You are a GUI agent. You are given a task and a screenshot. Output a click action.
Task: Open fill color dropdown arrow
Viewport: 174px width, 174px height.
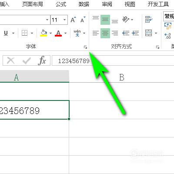pyautogui.click(x=50, y=33)
